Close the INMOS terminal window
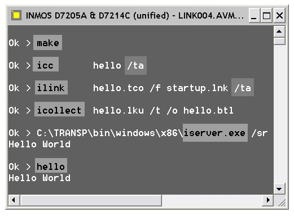 click(x=279, y=15)
